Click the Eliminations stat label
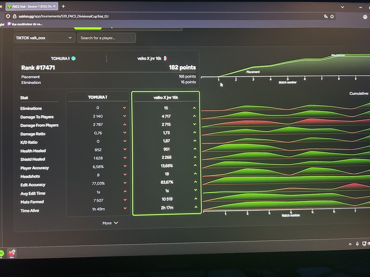The width and height of the screenshot is (370, 277). click(x=31, y=108)
